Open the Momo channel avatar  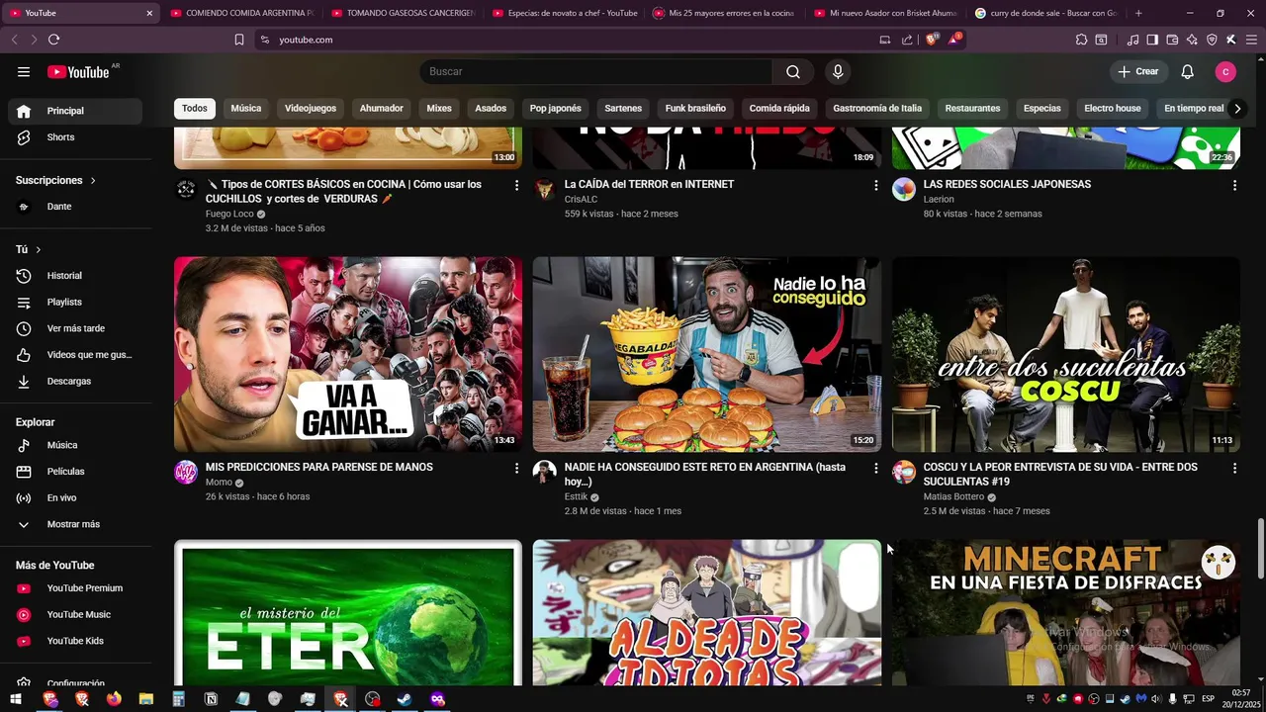click(186, 472)
